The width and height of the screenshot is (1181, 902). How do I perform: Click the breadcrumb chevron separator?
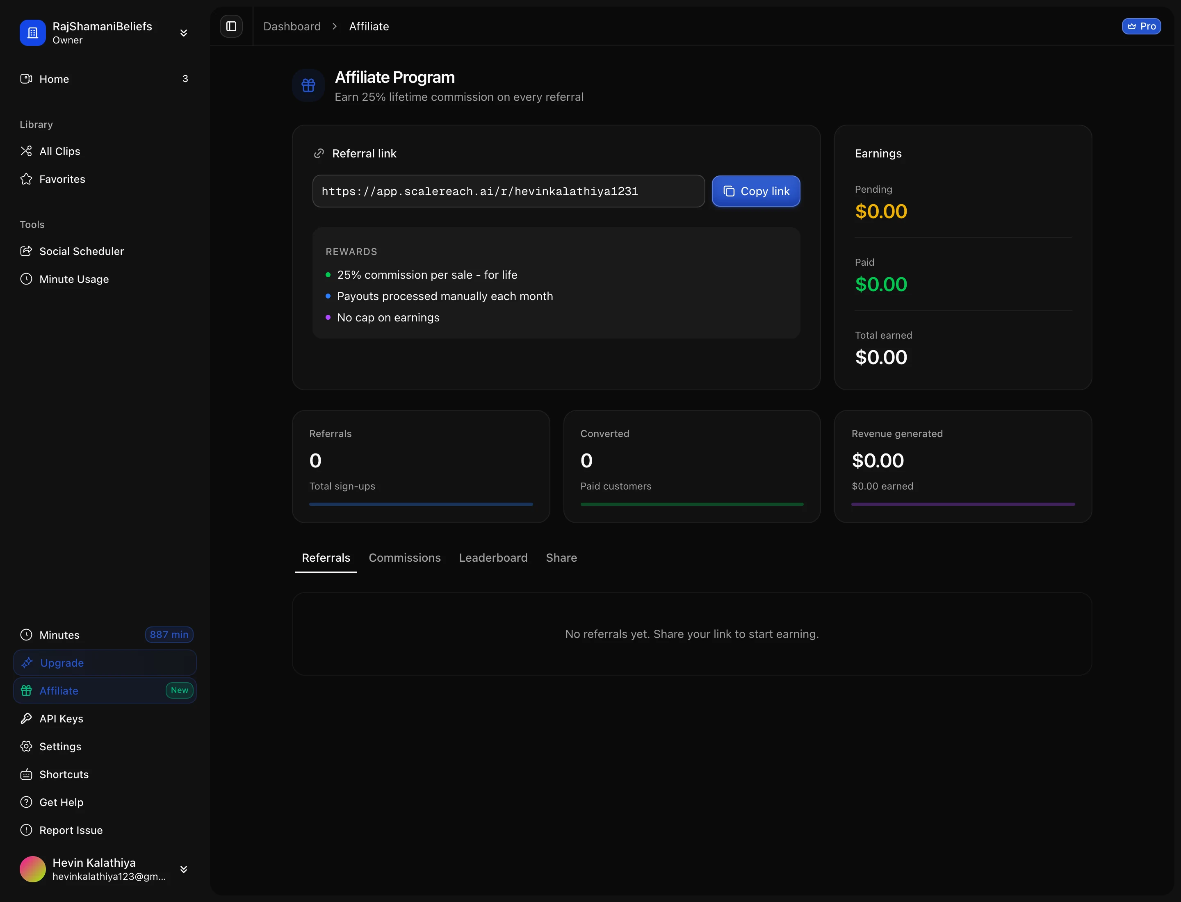click(x=335, y=26)
